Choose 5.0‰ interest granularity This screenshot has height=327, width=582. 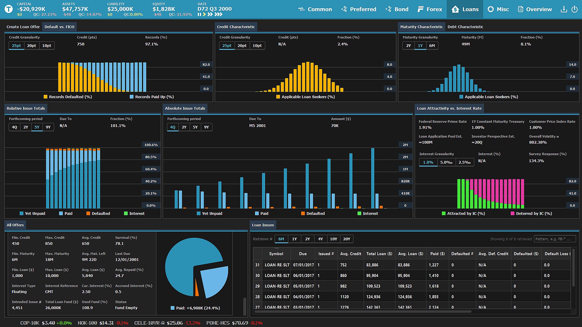click(446, 162)
